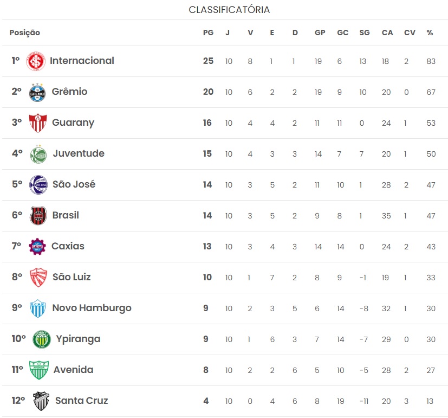Click the São Luiz red shield crest
The height and width of the screenshot is (418, 448).
pyautogui.click(x=38, y=278)
